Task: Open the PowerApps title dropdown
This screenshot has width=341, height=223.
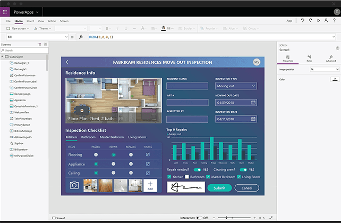Action: [x=37, y=12]
